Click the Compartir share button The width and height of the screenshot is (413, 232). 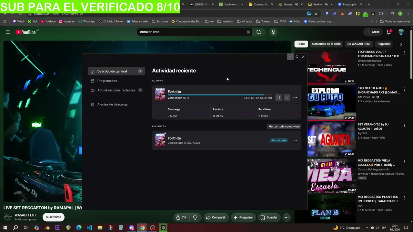[216, 217]
